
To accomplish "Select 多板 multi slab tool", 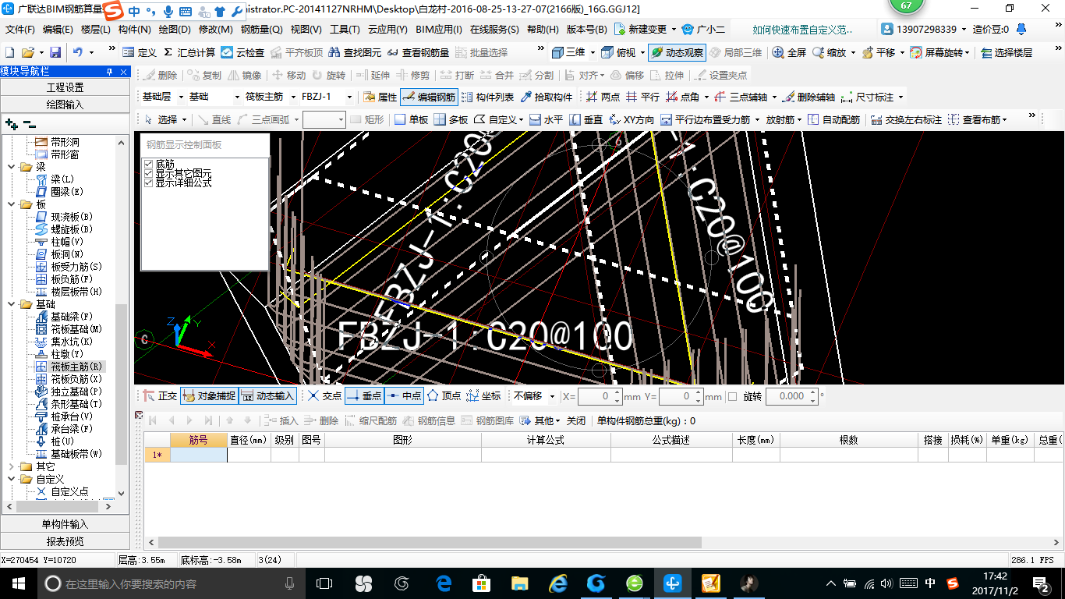I will pyautogui.click(x=451, y=119).
